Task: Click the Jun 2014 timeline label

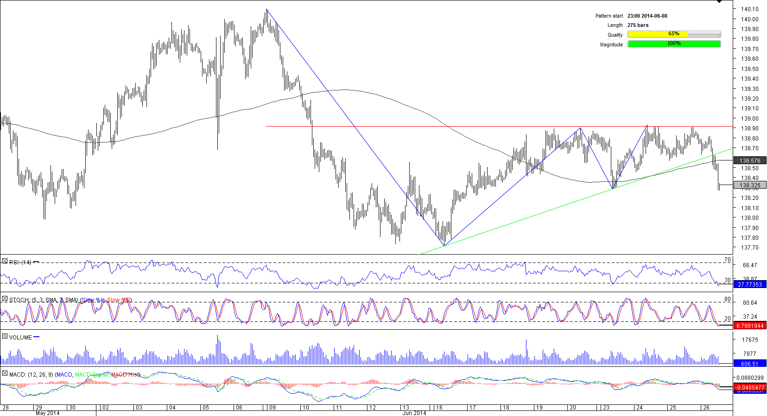Action: coord(414,413)
